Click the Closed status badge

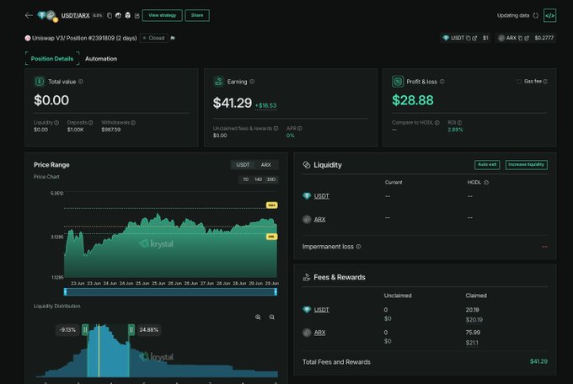(x=154, y=38)
